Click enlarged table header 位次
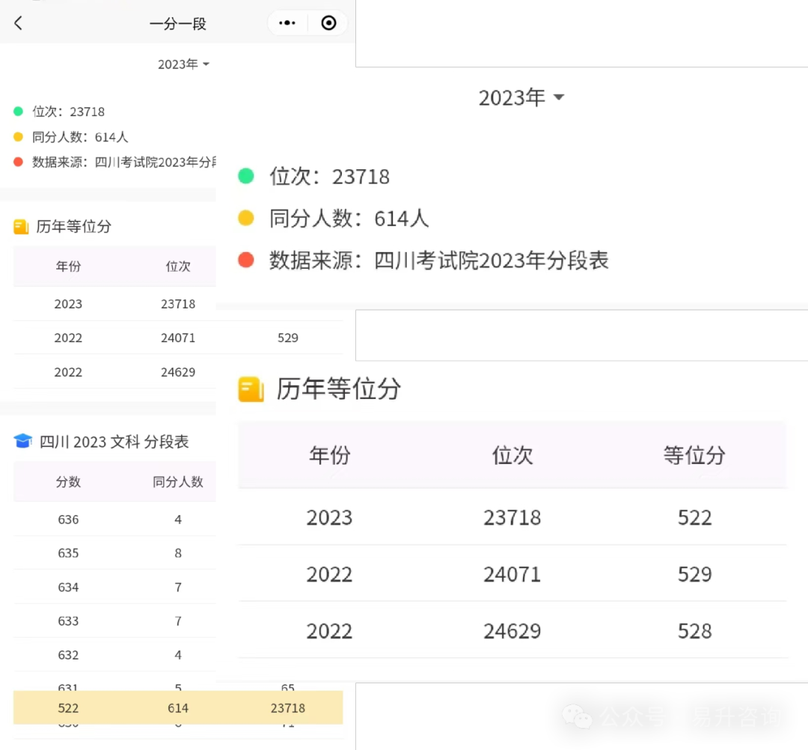The width and height of the screenshot is (808, 750). click(x=512, y=455)
